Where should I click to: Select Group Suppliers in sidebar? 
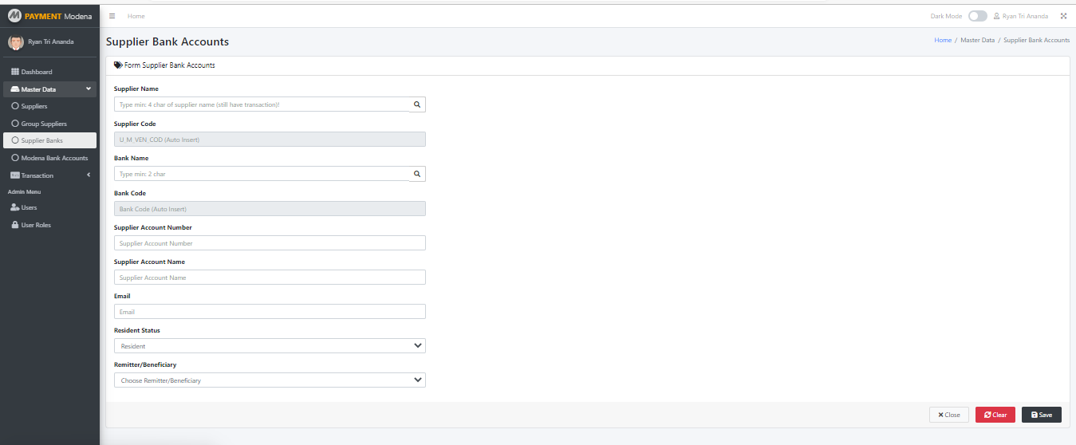(44, 124)
